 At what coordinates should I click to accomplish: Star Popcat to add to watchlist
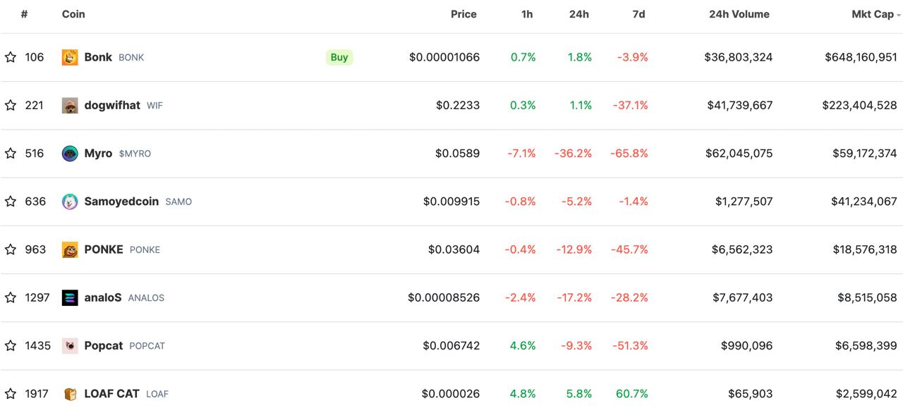[11, 345]
